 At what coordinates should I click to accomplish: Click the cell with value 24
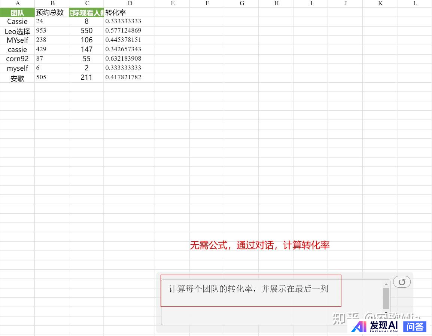tap(52, 21)
